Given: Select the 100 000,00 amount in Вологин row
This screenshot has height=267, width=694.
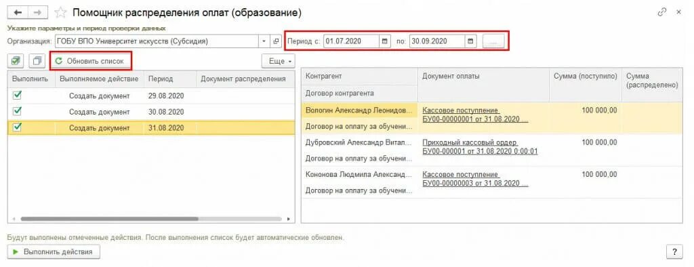Looking at the screenshot, I should [x=599, y=110].
